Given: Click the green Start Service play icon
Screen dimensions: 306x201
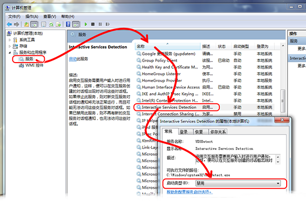Looking at the screenshot, I should [86, 24].
